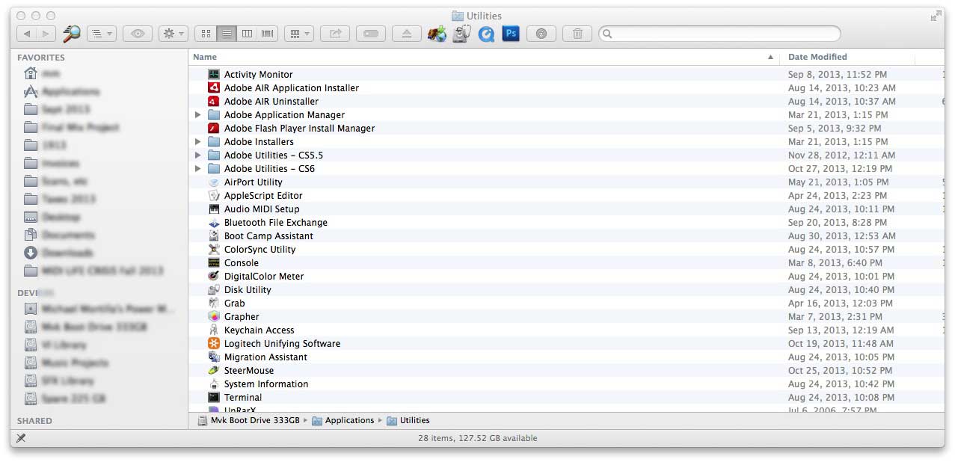Select the SteerMouse icon

pyautogui.click(x=214, y=371)
